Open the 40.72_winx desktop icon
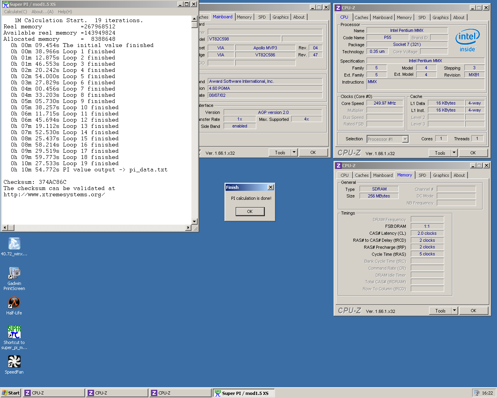 click(x=14, y=246)
